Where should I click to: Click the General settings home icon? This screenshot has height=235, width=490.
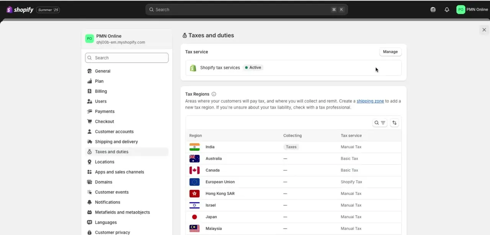[x=90, y=71]
